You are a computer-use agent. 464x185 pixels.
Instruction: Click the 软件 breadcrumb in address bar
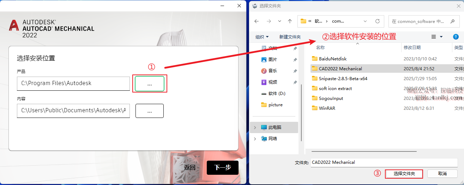(x=318, y=21)
